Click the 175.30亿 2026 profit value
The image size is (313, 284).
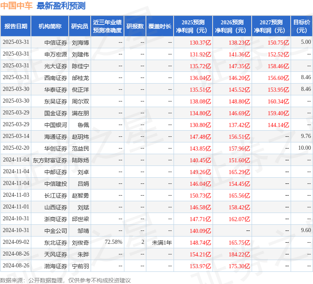(239, 266)
